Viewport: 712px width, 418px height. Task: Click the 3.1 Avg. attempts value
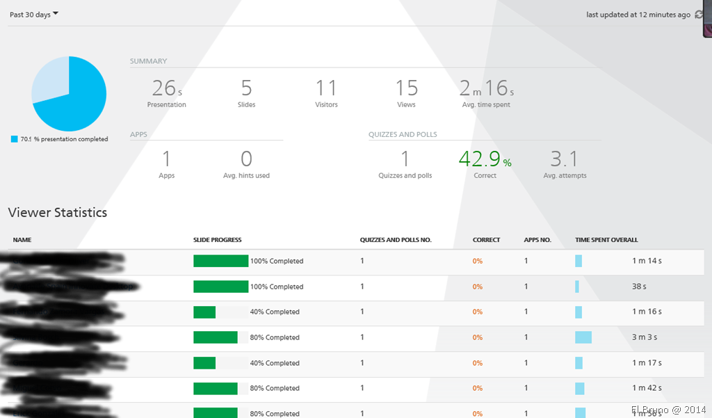[565, 160]
